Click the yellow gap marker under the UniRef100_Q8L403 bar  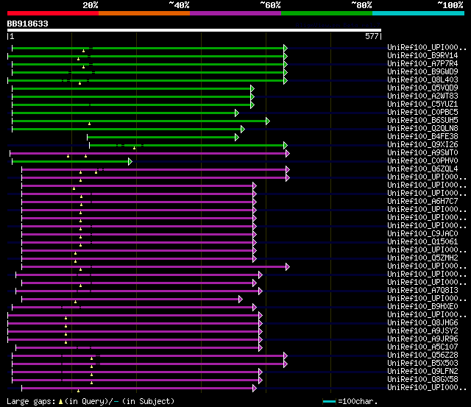coord(79,83)
